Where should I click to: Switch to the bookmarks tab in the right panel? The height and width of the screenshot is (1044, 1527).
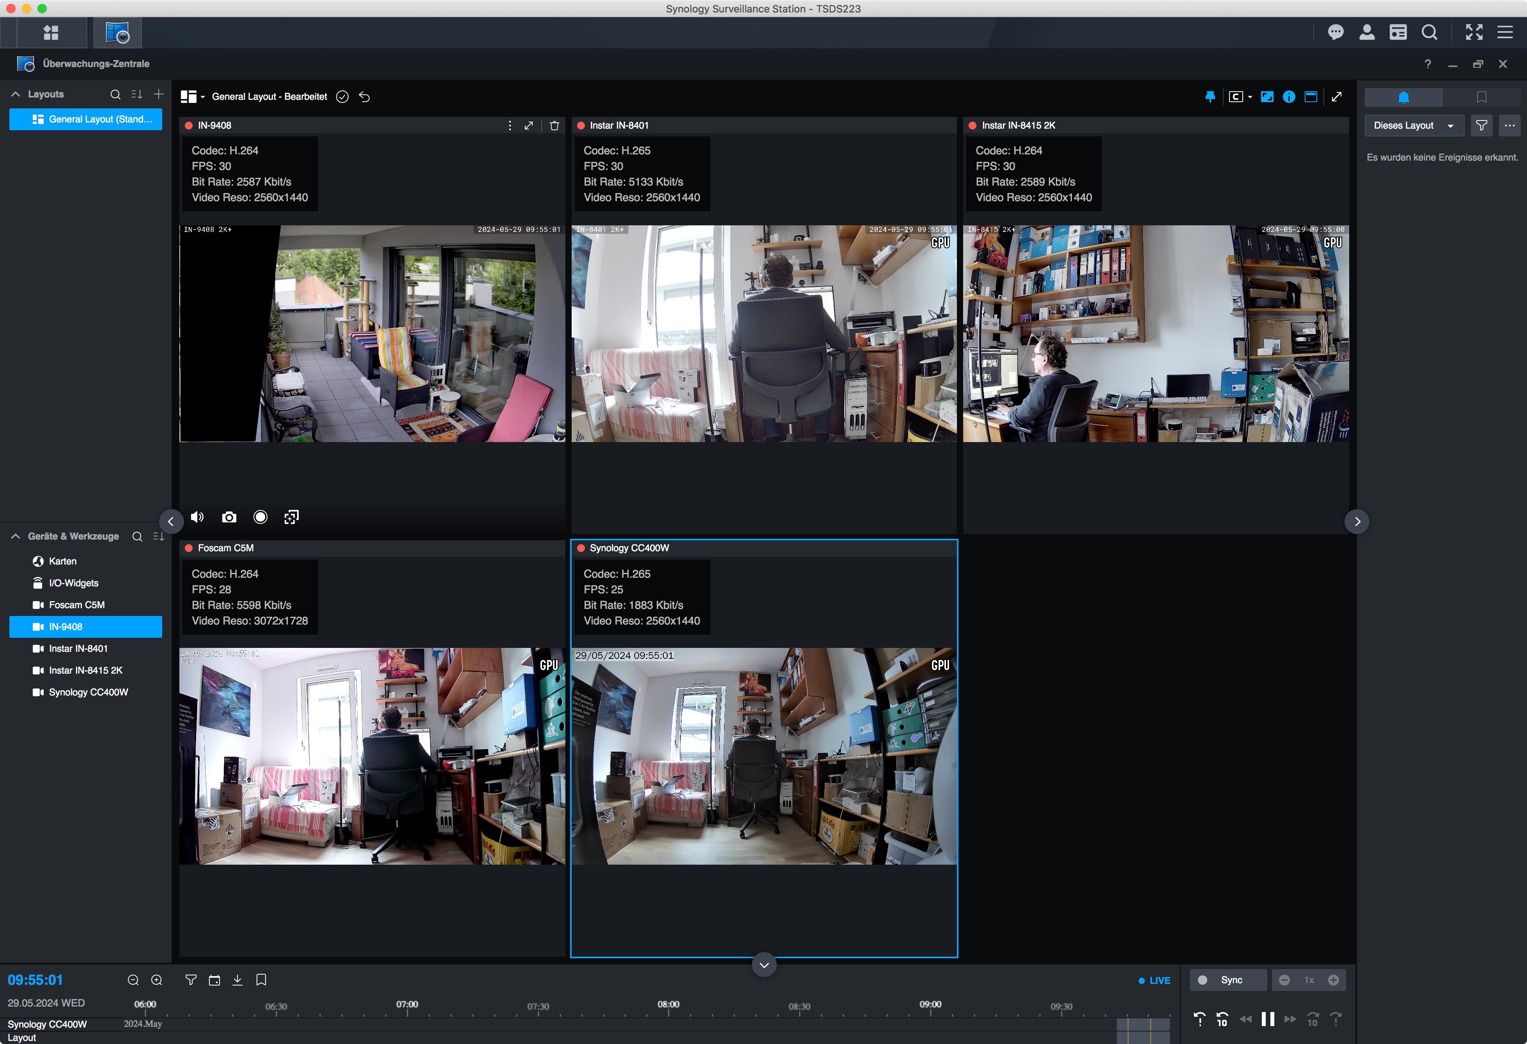tap(1481, 97)
